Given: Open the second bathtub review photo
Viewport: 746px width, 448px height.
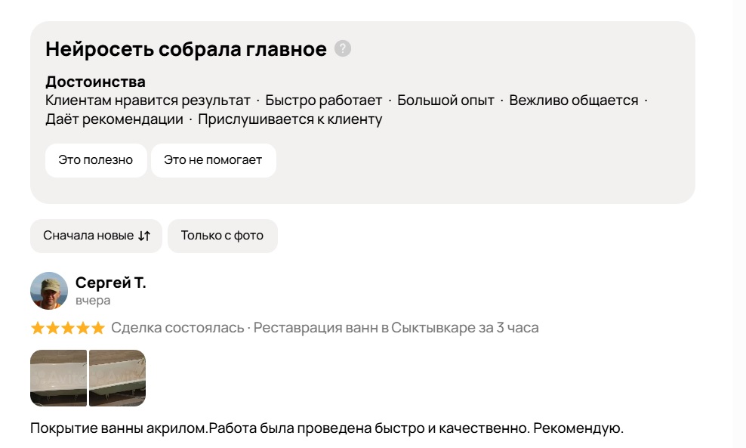Looking at the screenshot, I should point(117,378).
